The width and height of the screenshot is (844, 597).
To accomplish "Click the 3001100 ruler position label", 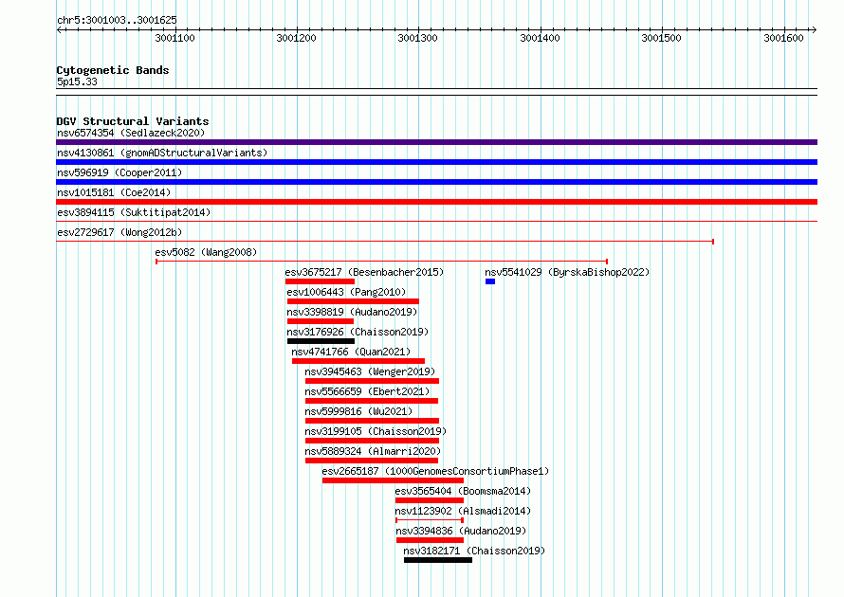I will tap(174, 38).
